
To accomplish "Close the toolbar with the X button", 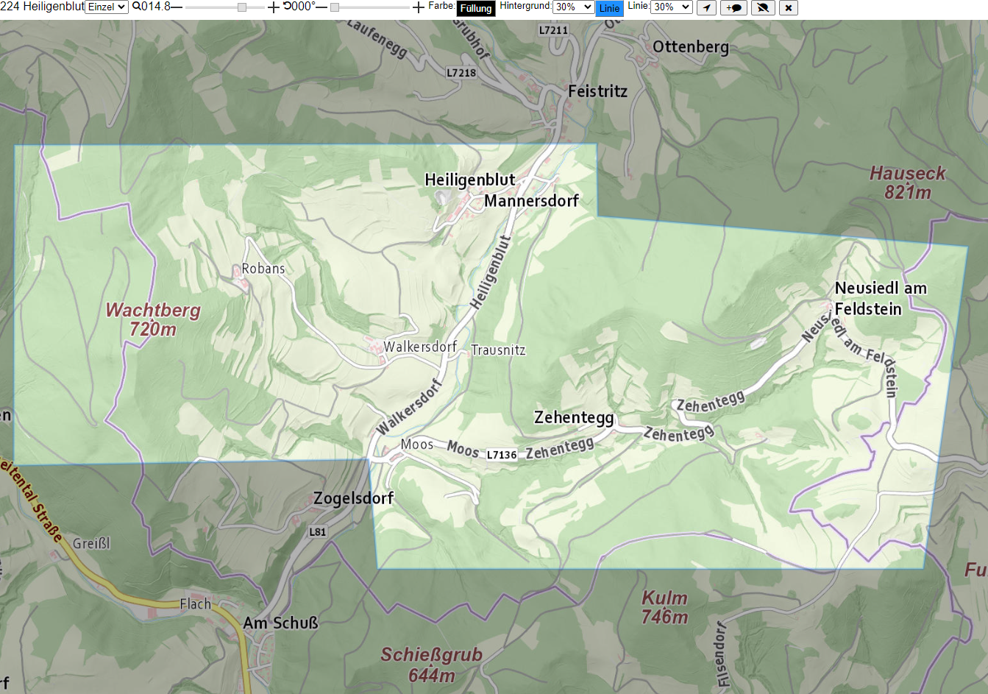I will click(x=789, y=8).
